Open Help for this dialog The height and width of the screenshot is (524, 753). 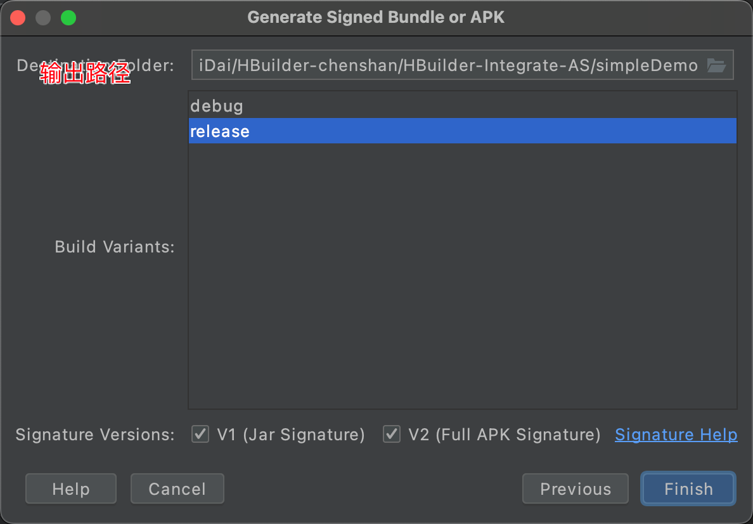pyautogui.click(x=70, y=488)
